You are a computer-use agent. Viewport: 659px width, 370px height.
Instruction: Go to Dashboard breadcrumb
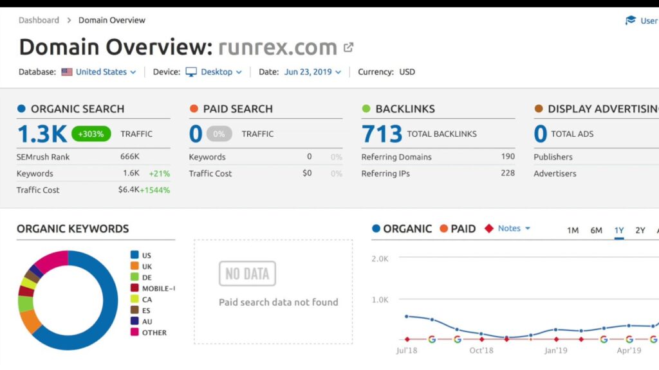pyautogui.click(x=39, y=20)
